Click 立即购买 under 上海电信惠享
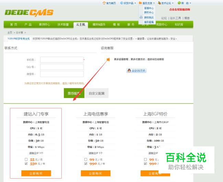223x182 pixels. point(96,173)
